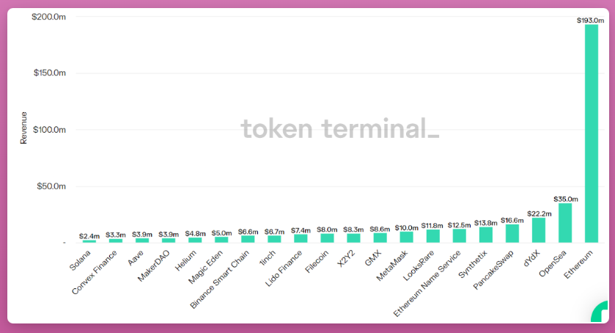This screenshot has width=615, height=333.
Task: Click the OpenSea revenue bar
Action: [565, 223]
